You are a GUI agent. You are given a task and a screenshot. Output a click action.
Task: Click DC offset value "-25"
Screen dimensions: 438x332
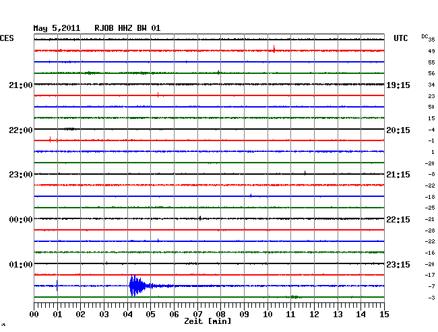coord(430,208)
